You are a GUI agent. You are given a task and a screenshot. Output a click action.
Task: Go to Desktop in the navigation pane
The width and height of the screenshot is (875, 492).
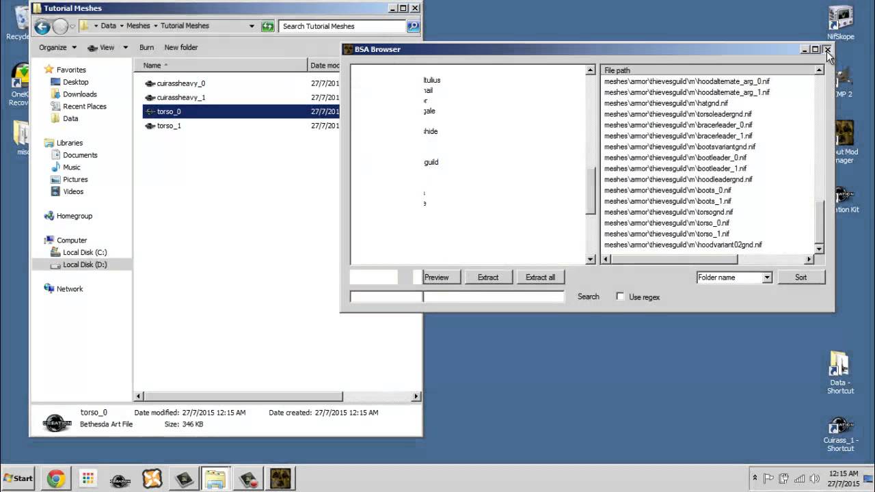[x=75, y=82]
